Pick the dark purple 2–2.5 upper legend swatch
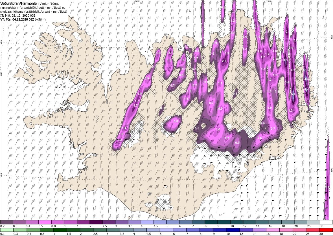This screenshot has width=333, height=236. click(96, 222)
